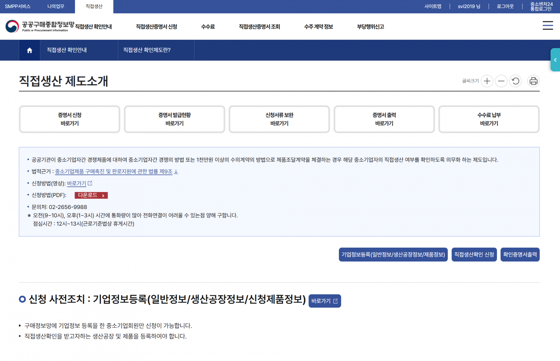Enlarge text using the plus icon

coord(487,81)
